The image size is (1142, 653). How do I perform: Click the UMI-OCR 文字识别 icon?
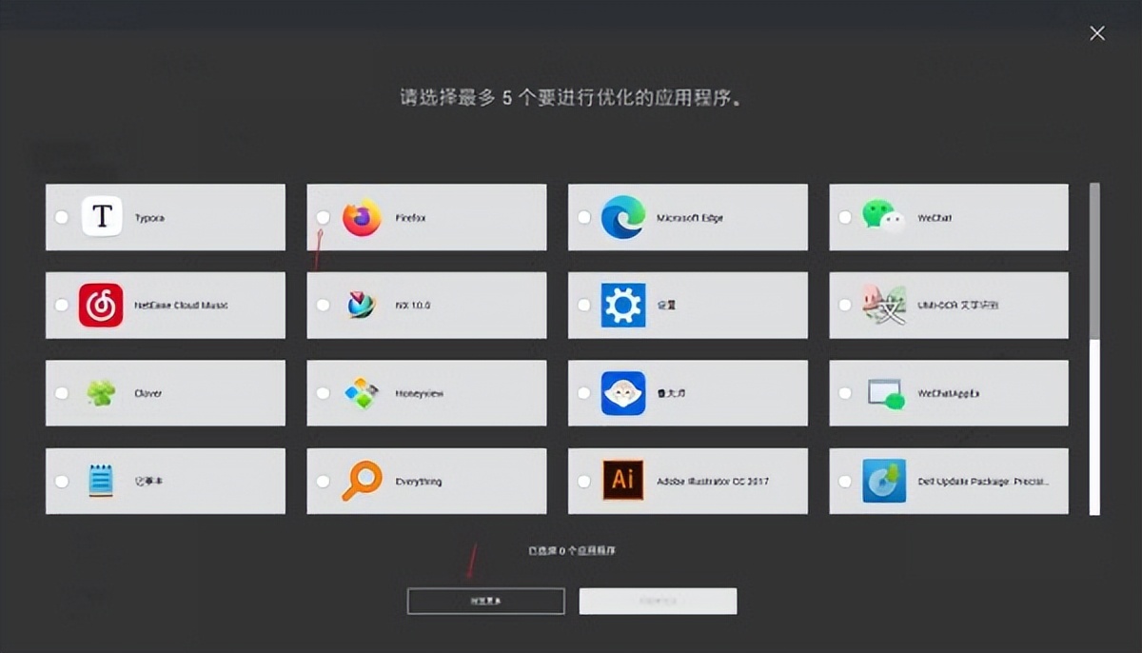885,305
